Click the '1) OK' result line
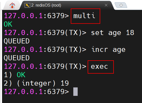This screenshot has height=103, width=142. point(15,75)
